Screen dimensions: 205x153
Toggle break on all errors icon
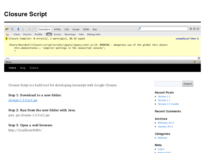(7, 34)
